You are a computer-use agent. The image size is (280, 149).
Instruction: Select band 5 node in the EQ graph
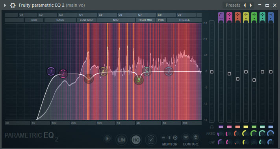pyautogui.click(x=139, y=80)
